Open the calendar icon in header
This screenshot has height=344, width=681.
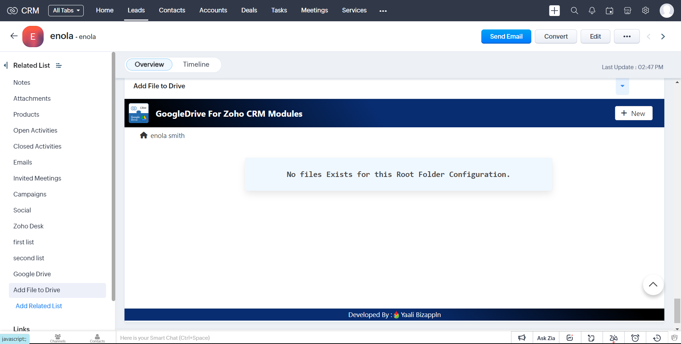[x=609, y=11]
